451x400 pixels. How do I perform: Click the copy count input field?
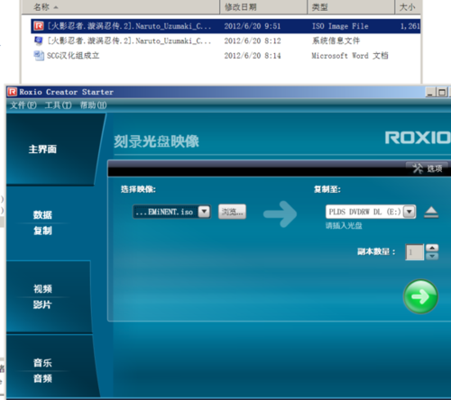(x=414, y=252)
